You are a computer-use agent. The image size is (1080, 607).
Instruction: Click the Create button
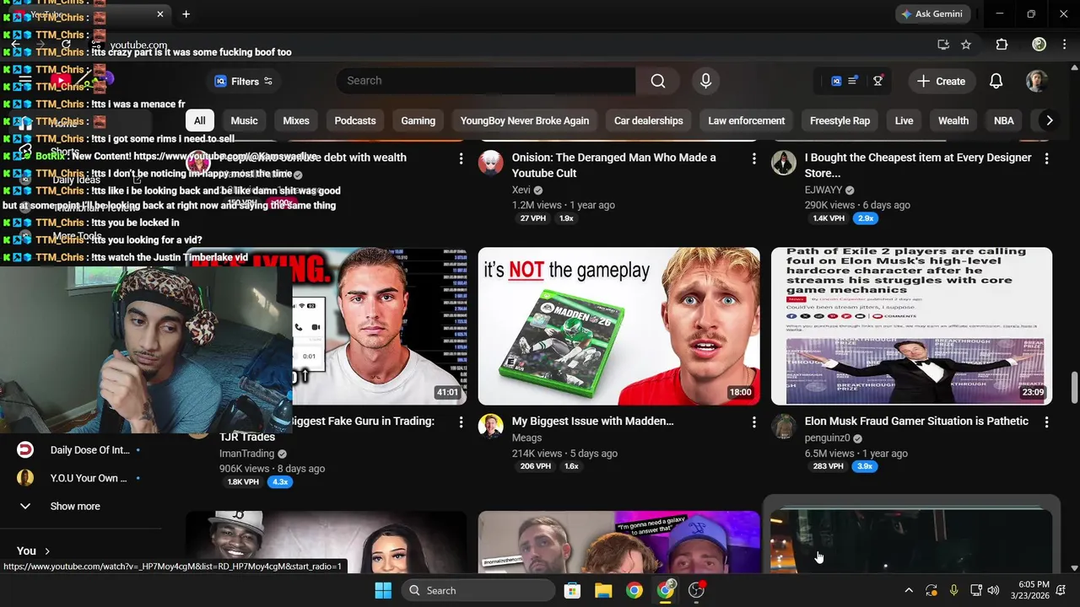click(941, 81)
